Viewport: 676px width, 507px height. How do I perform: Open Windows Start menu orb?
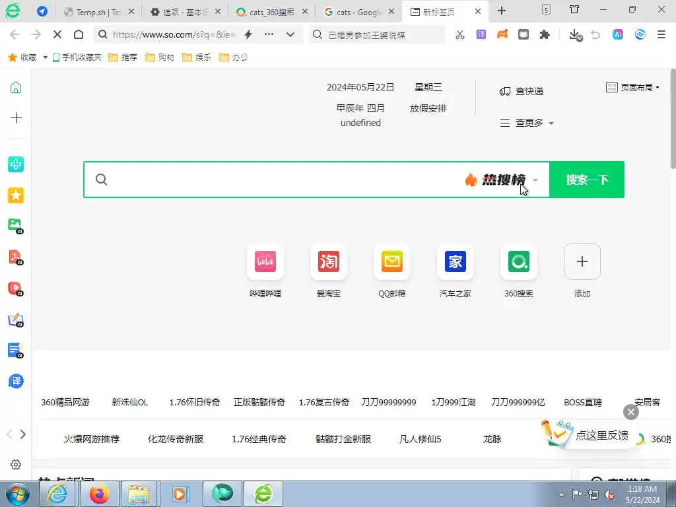pyautogui.click(x=17, y=494)
